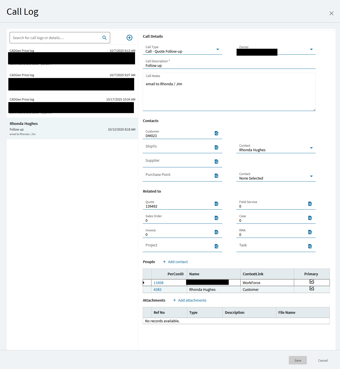Open the Project lookup icon
The width and height of the screenshot is (340, 369).
click(216, 246)
